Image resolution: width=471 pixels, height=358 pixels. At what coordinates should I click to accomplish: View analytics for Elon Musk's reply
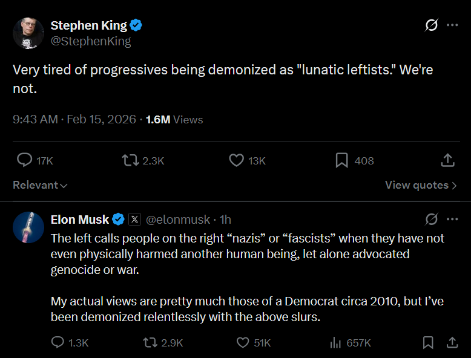tap(335, 342)
